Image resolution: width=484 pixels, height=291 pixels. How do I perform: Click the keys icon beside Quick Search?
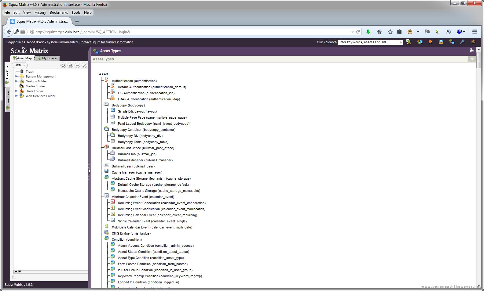tap(409, 42)
